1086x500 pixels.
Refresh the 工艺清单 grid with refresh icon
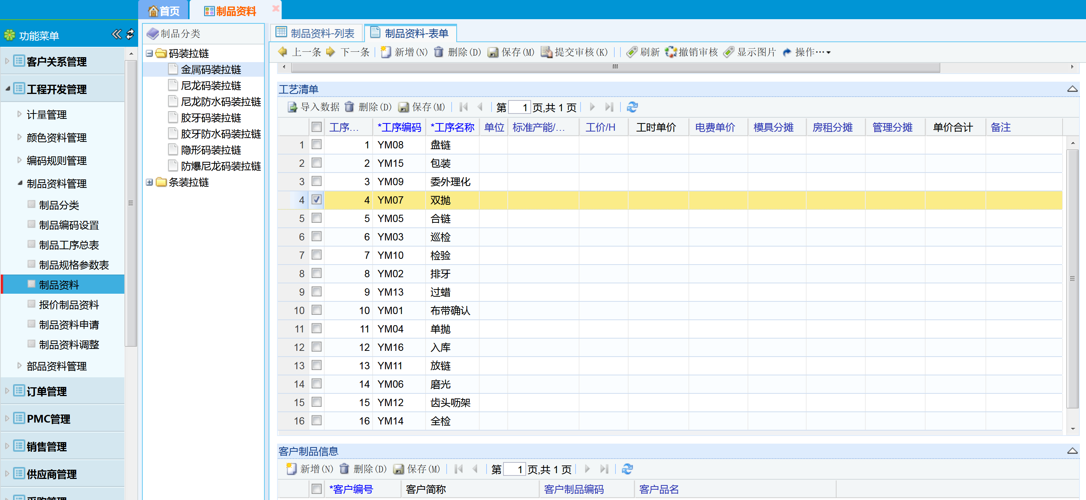[632, 107]
